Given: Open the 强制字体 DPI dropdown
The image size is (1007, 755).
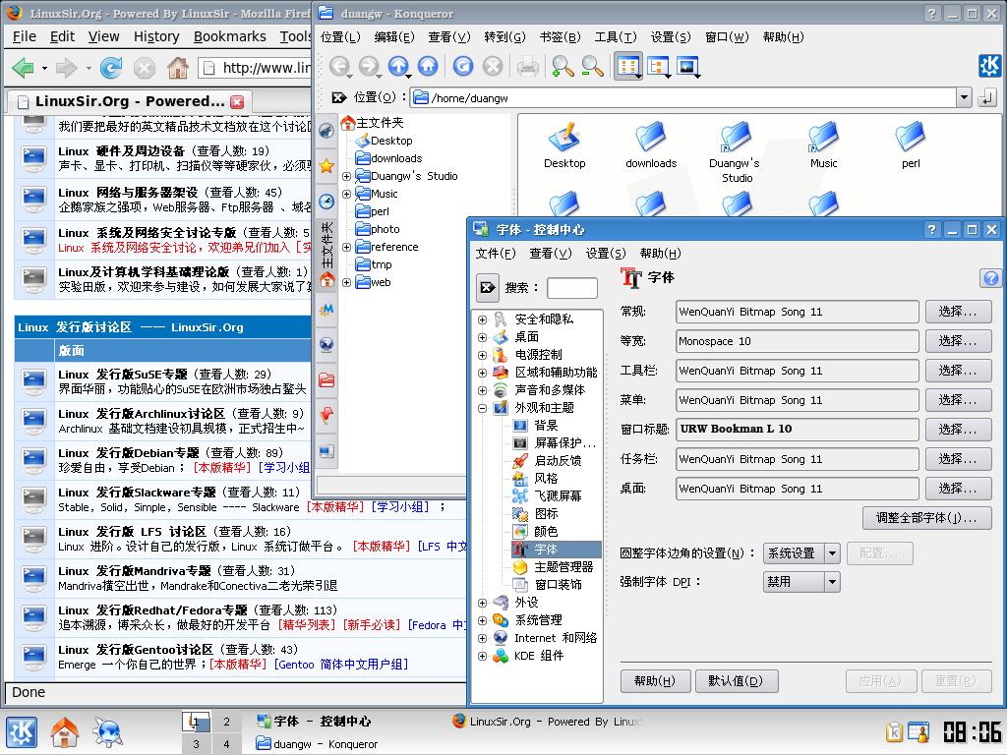Looking at the screenshot, I should pyautogui.click(x=801, y=582).
